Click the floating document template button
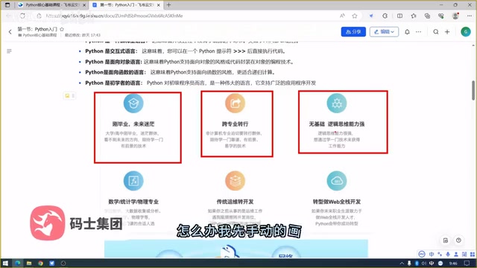This screenshot has width=477, height=268. 446,240
